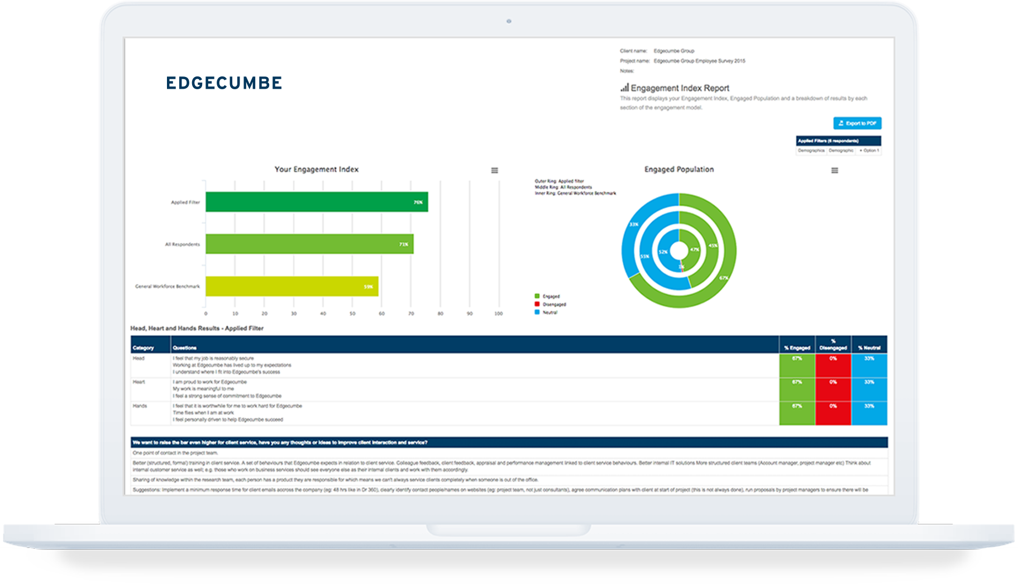The image size is (1018, 584).
Task: Select the Head category cell
Action: 150,365
